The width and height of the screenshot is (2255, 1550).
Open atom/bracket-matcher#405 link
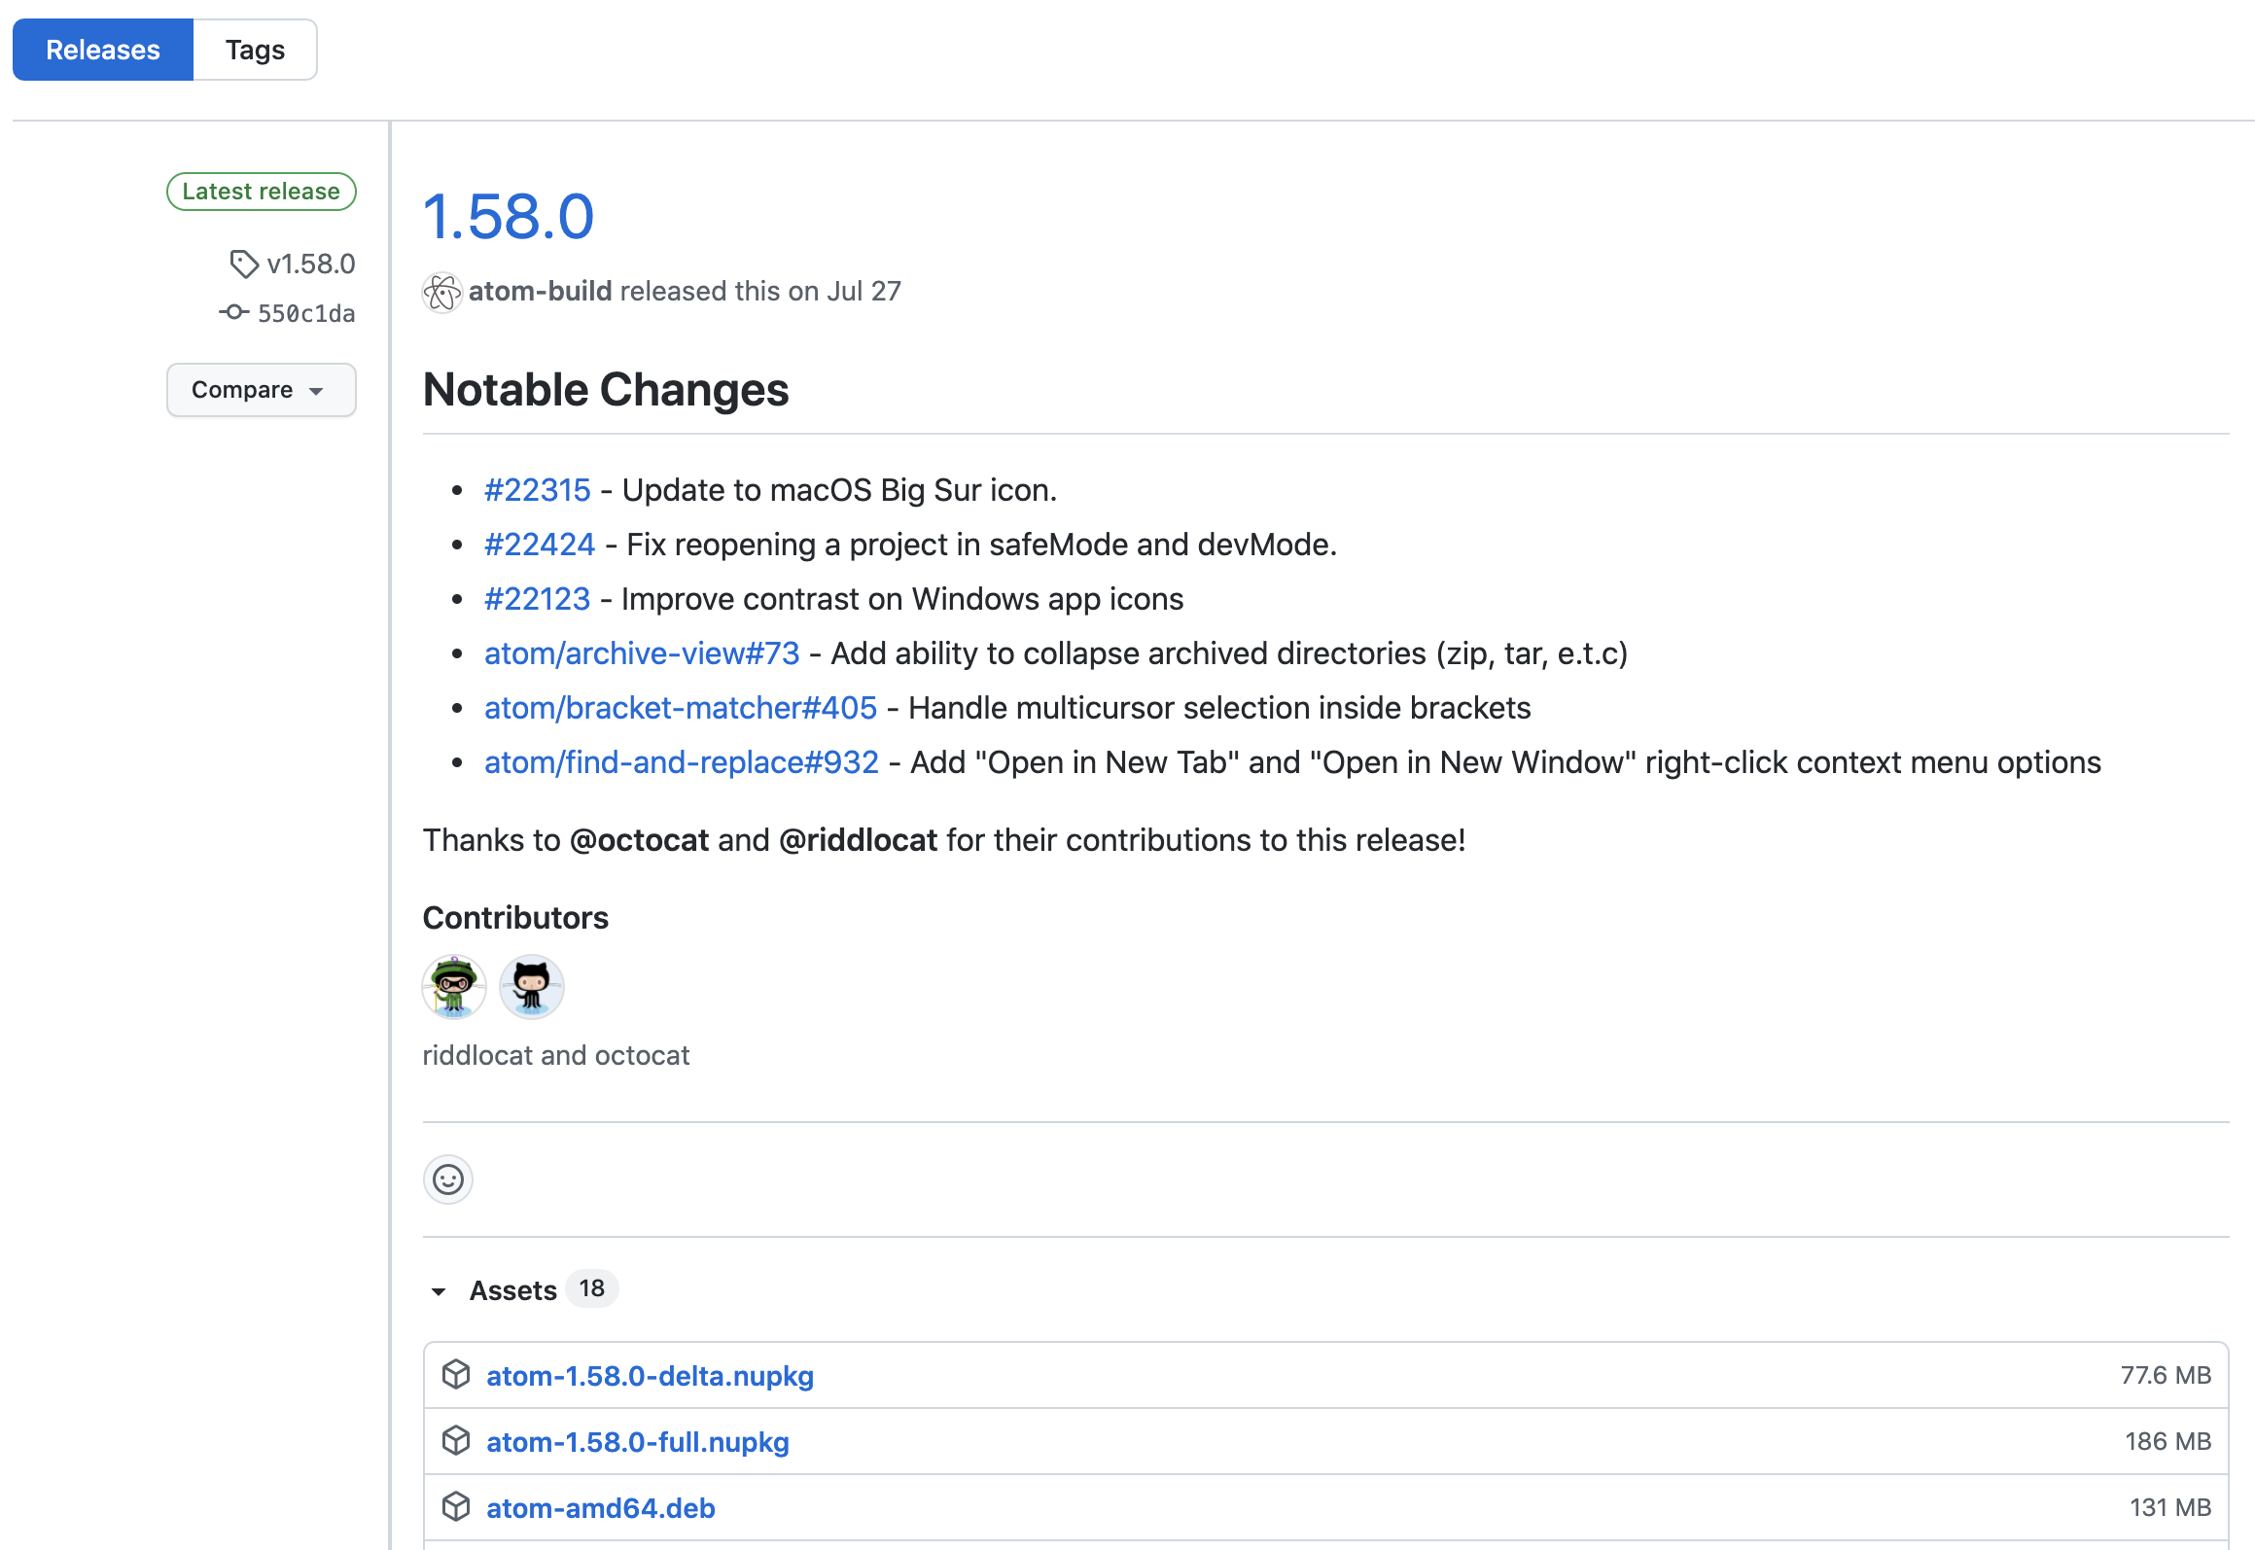click(681, 708)
